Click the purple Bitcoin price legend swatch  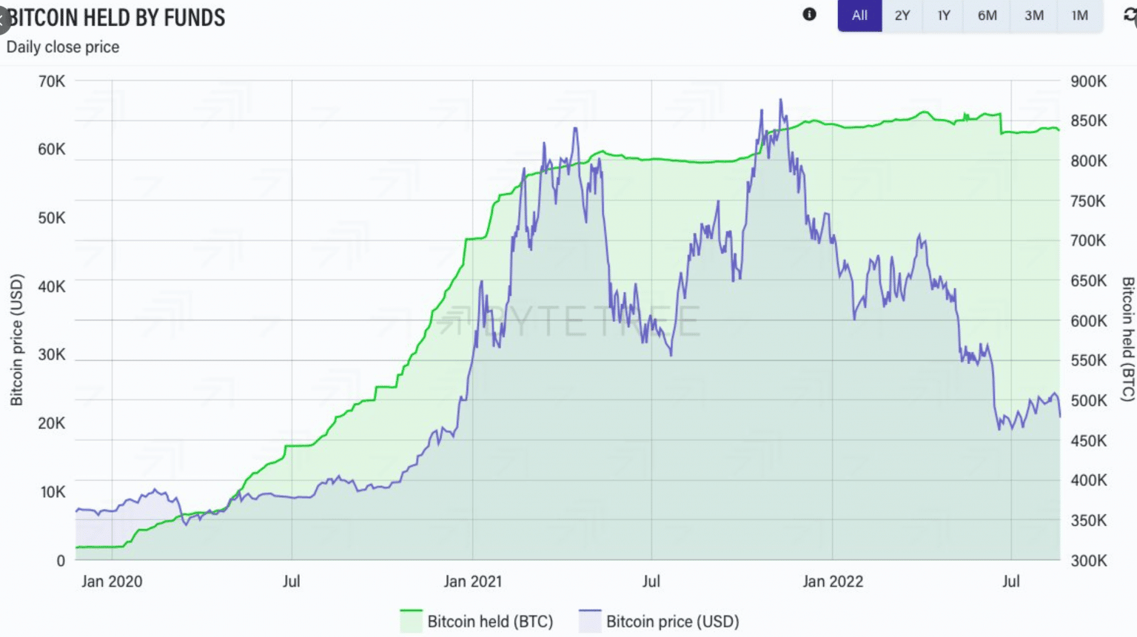point(590,621)
